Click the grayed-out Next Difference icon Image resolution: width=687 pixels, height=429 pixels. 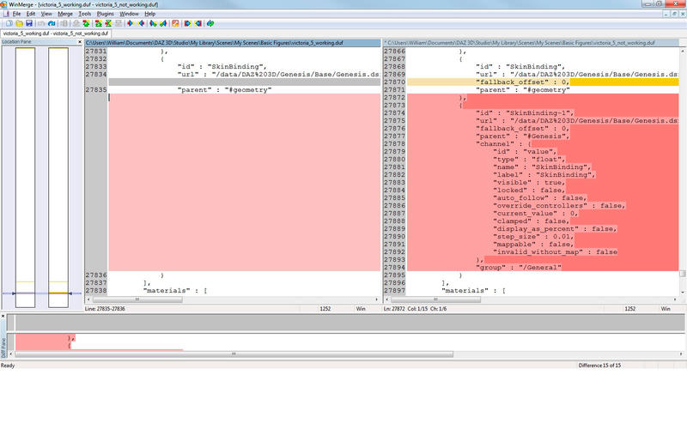pyautogui.click(x=76, y=23)
